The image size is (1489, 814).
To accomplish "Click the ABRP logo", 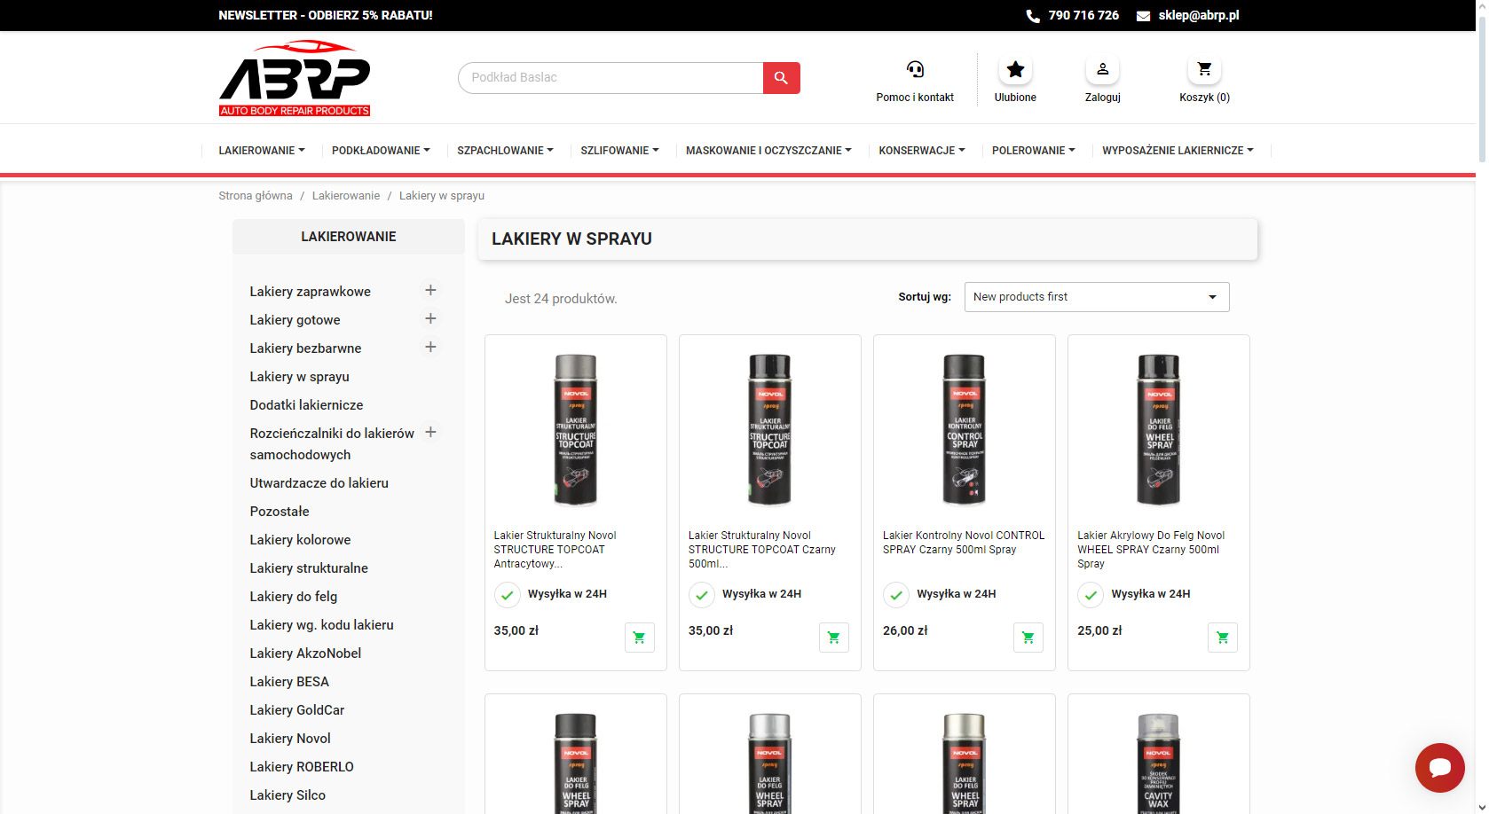I will (x=295, y=78).
